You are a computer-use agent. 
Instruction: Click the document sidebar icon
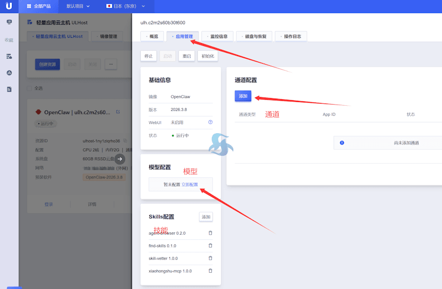9,90
